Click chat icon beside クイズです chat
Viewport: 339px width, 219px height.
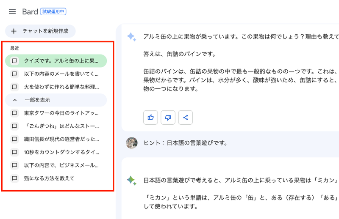(x=14, y=61)
